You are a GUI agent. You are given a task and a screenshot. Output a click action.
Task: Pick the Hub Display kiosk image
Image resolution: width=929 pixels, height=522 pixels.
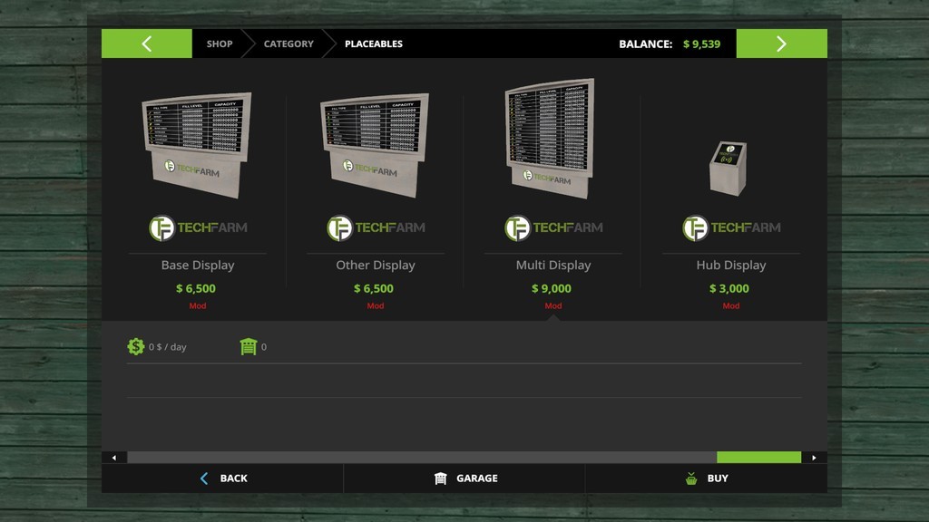tap(727, 168)
